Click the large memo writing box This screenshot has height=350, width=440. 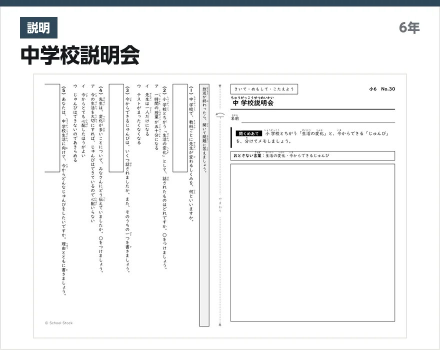[x=312, y=242]
